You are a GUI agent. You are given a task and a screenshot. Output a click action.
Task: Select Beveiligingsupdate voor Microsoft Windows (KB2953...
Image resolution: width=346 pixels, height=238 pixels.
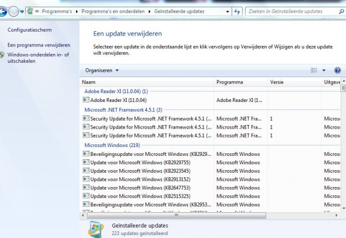click(210, 204)
